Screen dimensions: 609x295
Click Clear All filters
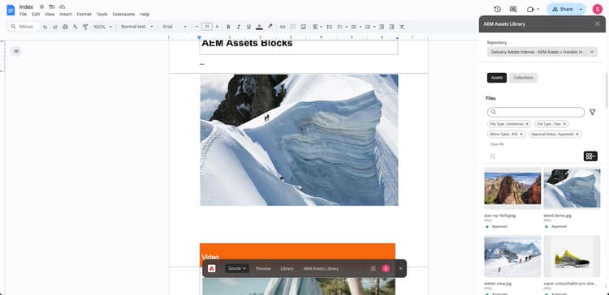pyautogui.click(x=497, y=144)
